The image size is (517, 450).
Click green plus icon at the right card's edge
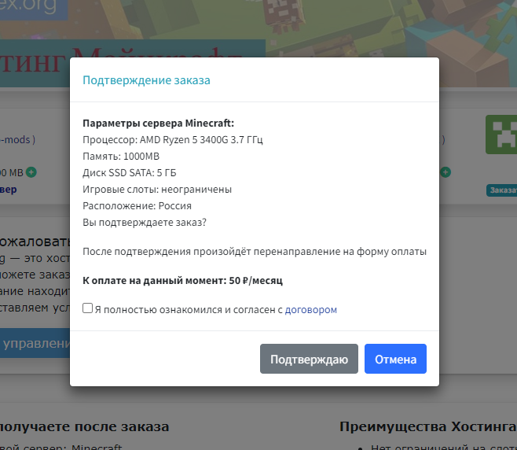click(445, 172)
